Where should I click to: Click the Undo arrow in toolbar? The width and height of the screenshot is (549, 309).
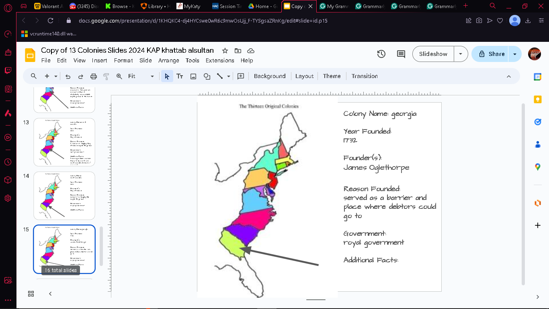(68, 76)
